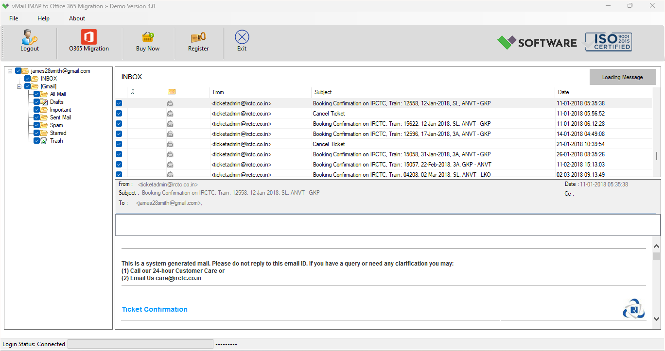Select the Train 04208 LKO email row
The width and height of the screenshot is (665, 351).
(384, 174)
